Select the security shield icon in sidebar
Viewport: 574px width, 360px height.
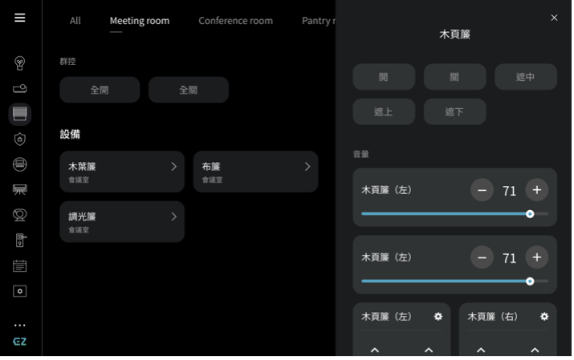tap(20, 139)
